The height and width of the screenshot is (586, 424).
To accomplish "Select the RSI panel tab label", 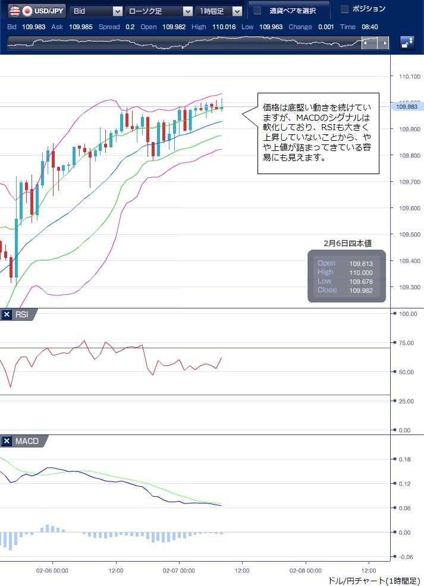I will (22, 314).
